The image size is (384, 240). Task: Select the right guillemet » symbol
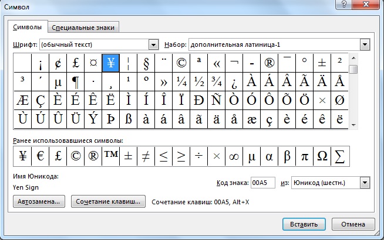(164, 82)
